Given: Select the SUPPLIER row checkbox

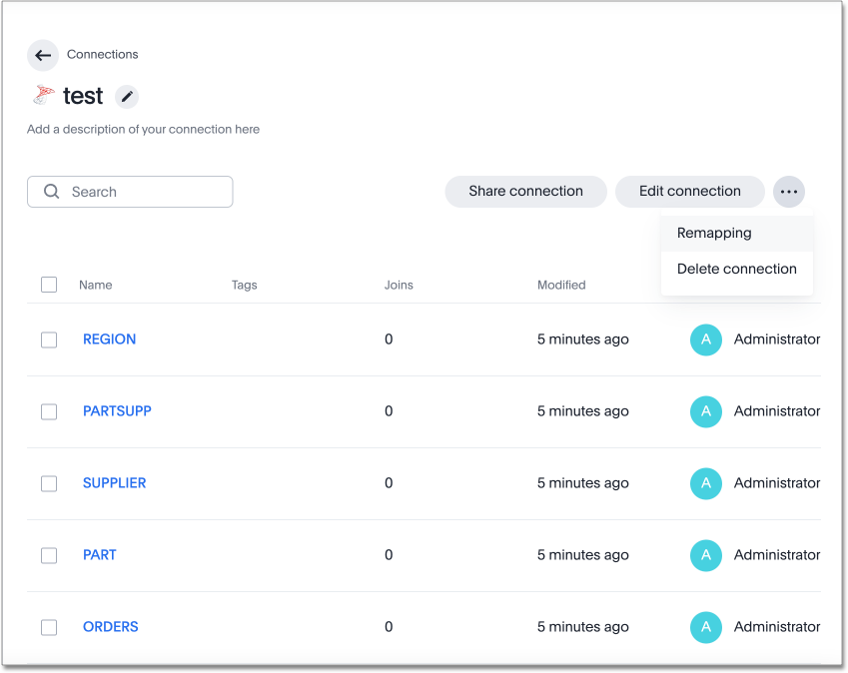Looking at the screenshot, I should tap(49, 483).
